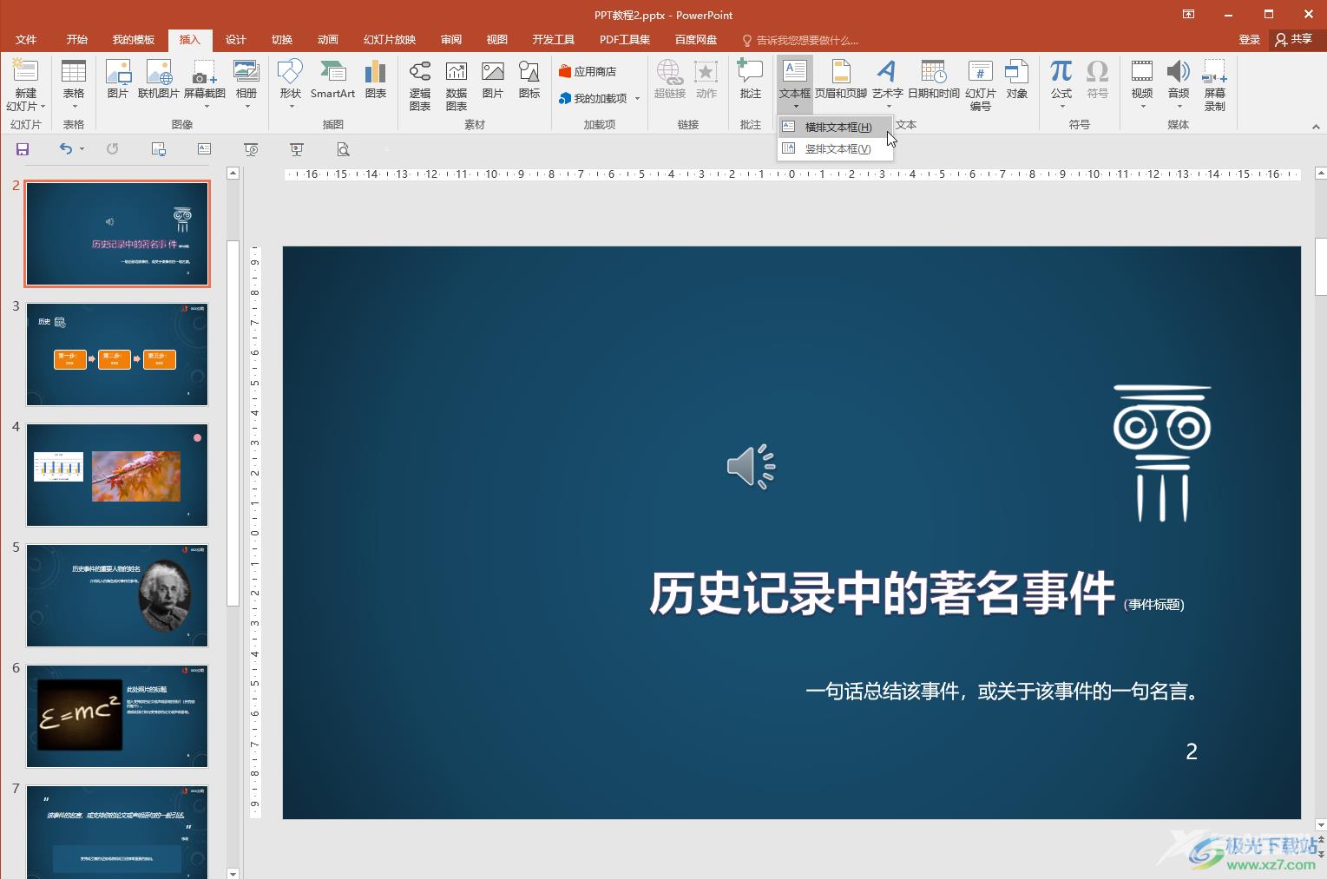The width and height of the screenshot is (1327, 879).
Task: Click the Undo arrow icon
Action: pos(65,149)
